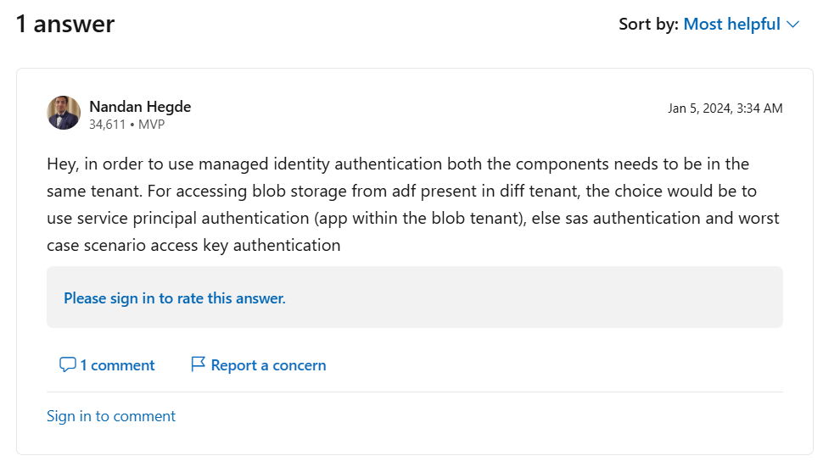Click the 1 answer heading

point(65,24)
